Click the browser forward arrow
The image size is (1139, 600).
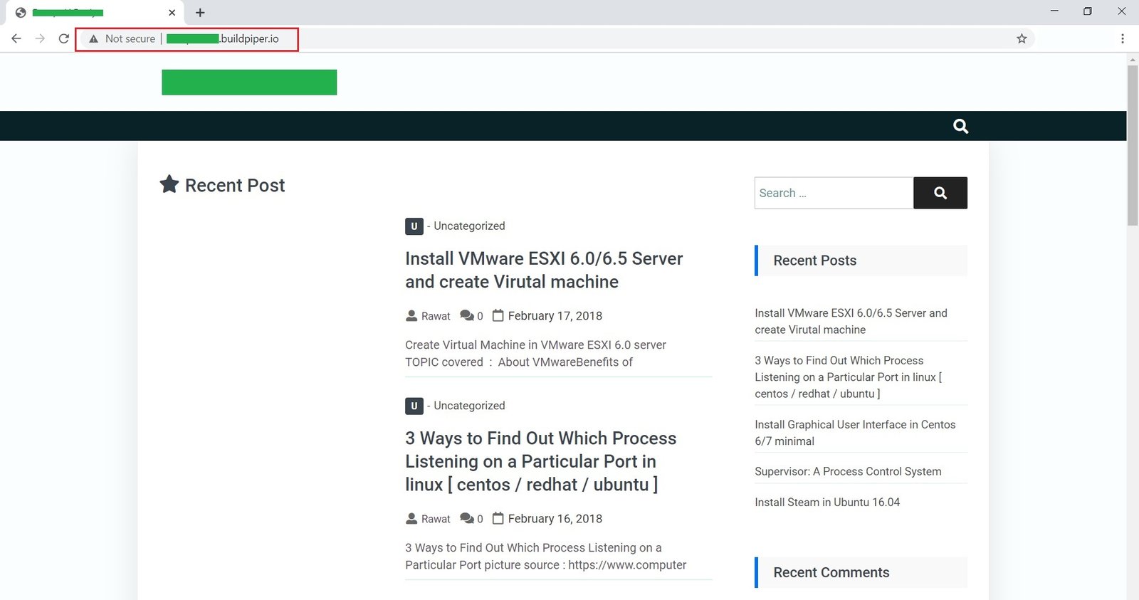[x=40, y=38]
